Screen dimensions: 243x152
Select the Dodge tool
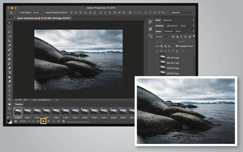point(9,81)
